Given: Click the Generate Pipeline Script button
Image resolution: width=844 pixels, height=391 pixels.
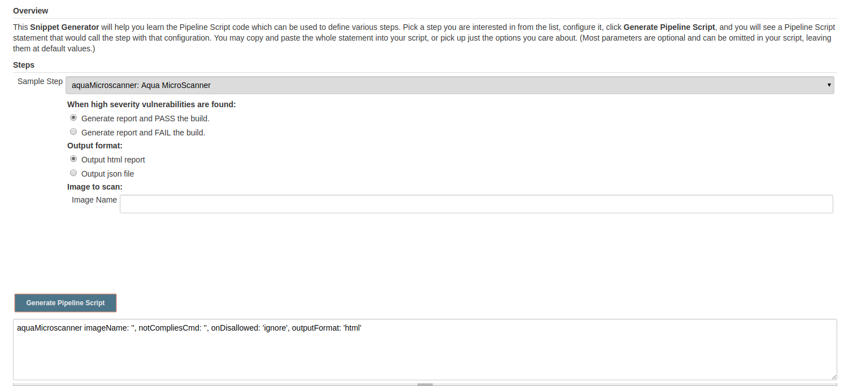Looking at the screenshot, I should point(66,303).
